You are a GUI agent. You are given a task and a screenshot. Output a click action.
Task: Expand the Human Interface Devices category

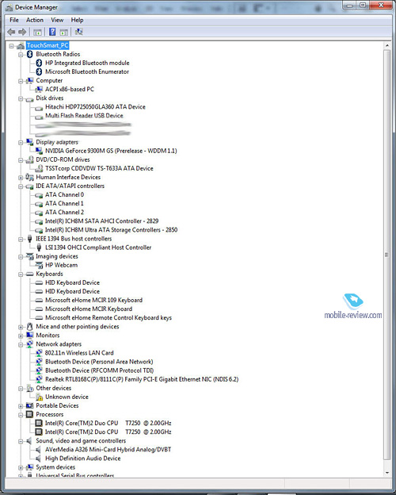tap(21, 178)
